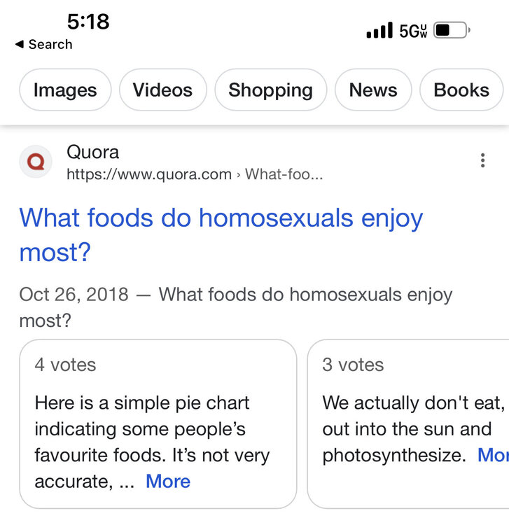Switch to the Videos filter tab
Screen dimensions: 509x525
tap(162, 90)
